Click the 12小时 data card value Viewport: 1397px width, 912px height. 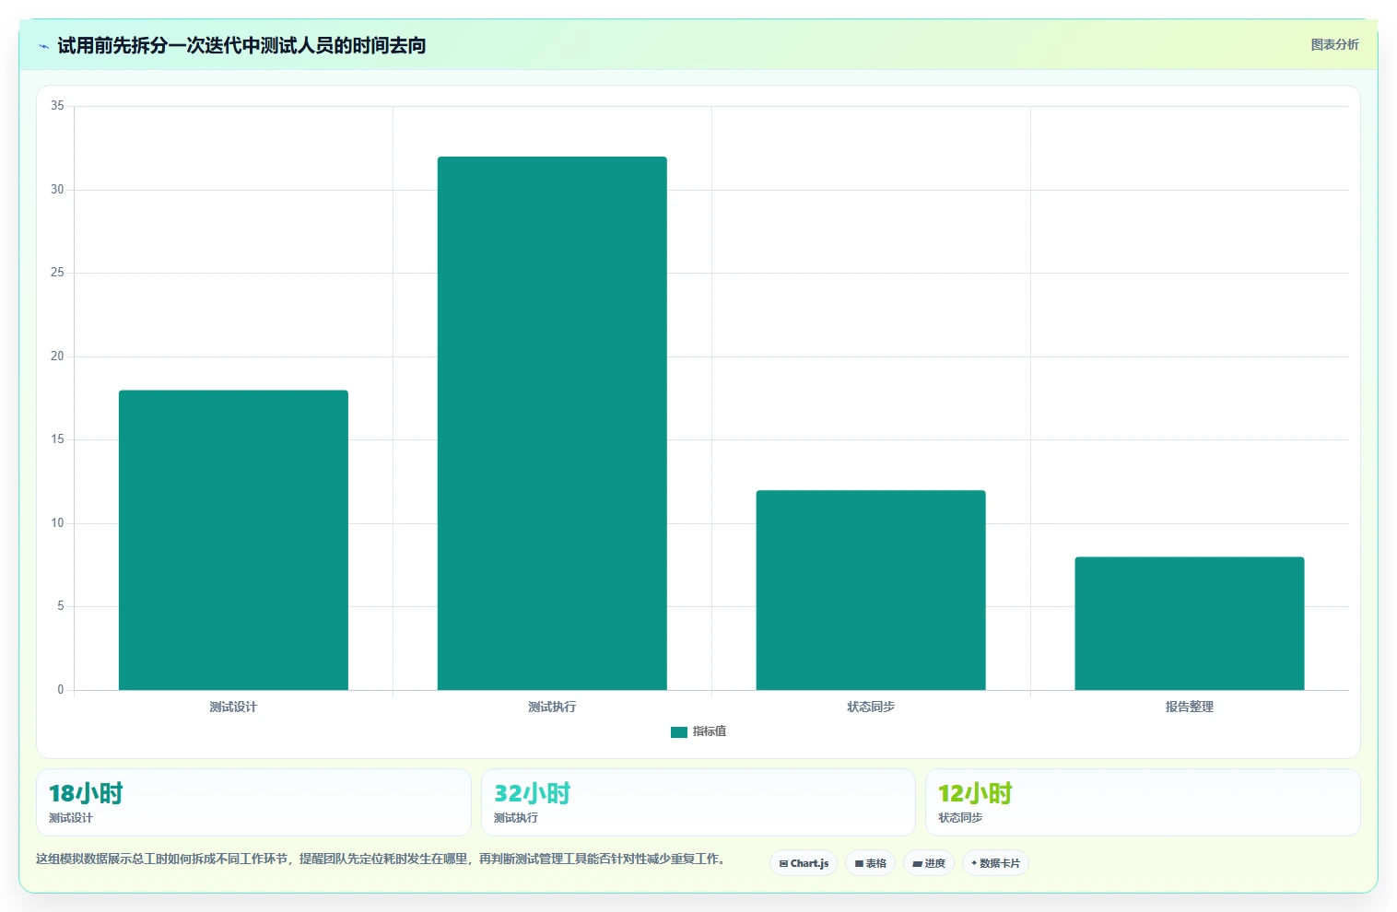(x=975, y=793)
